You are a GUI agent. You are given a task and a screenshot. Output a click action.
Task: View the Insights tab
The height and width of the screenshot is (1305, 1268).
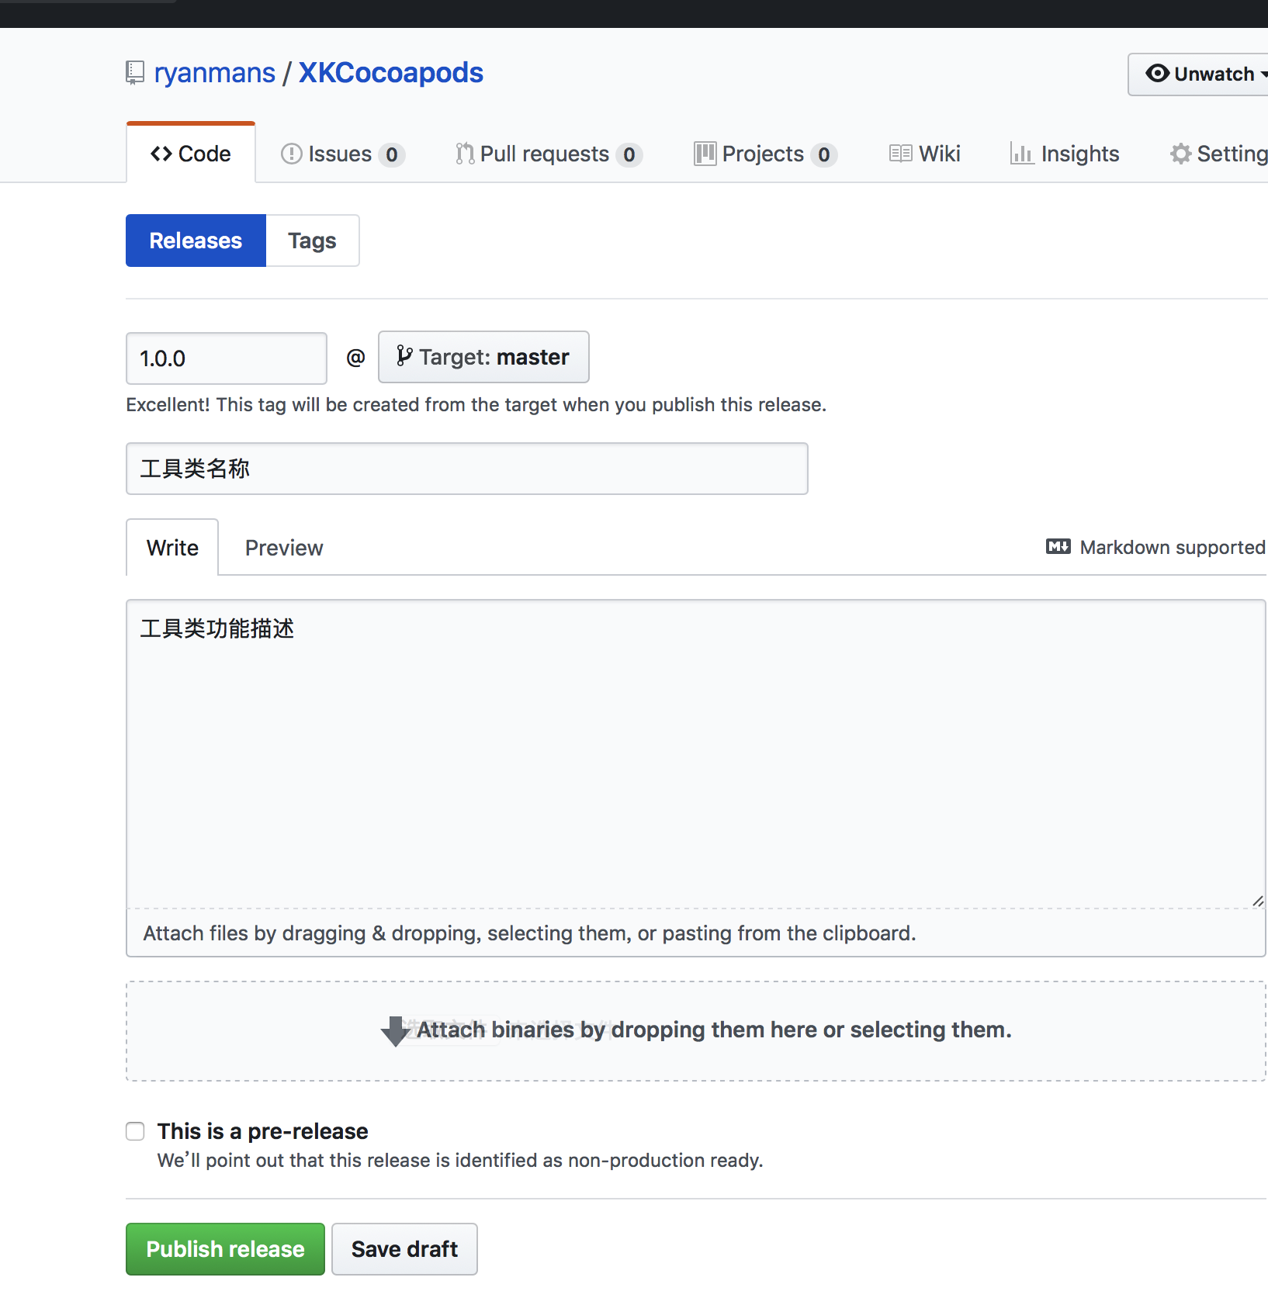pos(1065,154)
